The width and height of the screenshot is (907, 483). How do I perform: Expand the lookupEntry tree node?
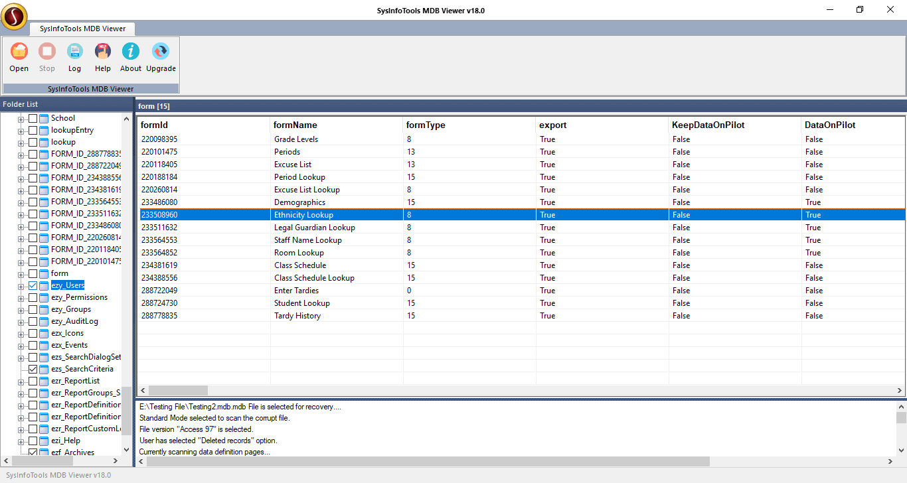pos(21,131)
